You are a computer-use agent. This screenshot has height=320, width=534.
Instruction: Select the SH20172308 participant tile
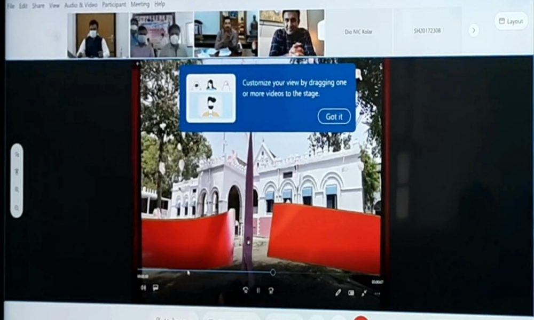(x=427, y=31)
